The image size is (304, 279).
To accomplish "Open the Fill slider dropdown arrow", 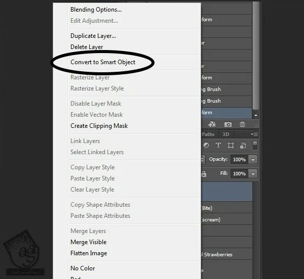I will pyautogui.click(x=253, y=174).
